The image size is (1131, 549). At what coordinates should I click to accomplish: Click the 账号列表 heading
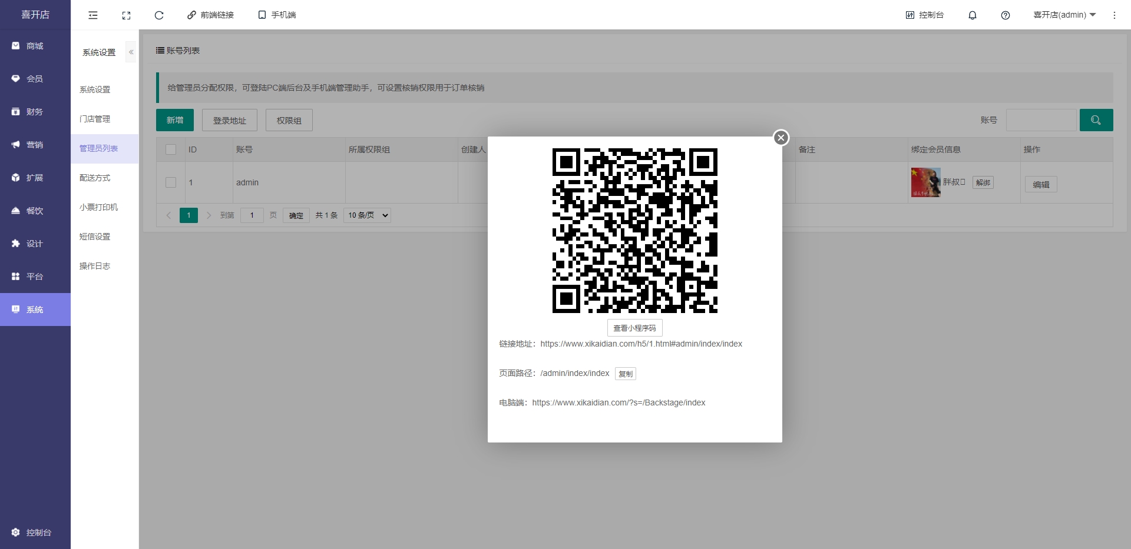(x=178, y=51)
